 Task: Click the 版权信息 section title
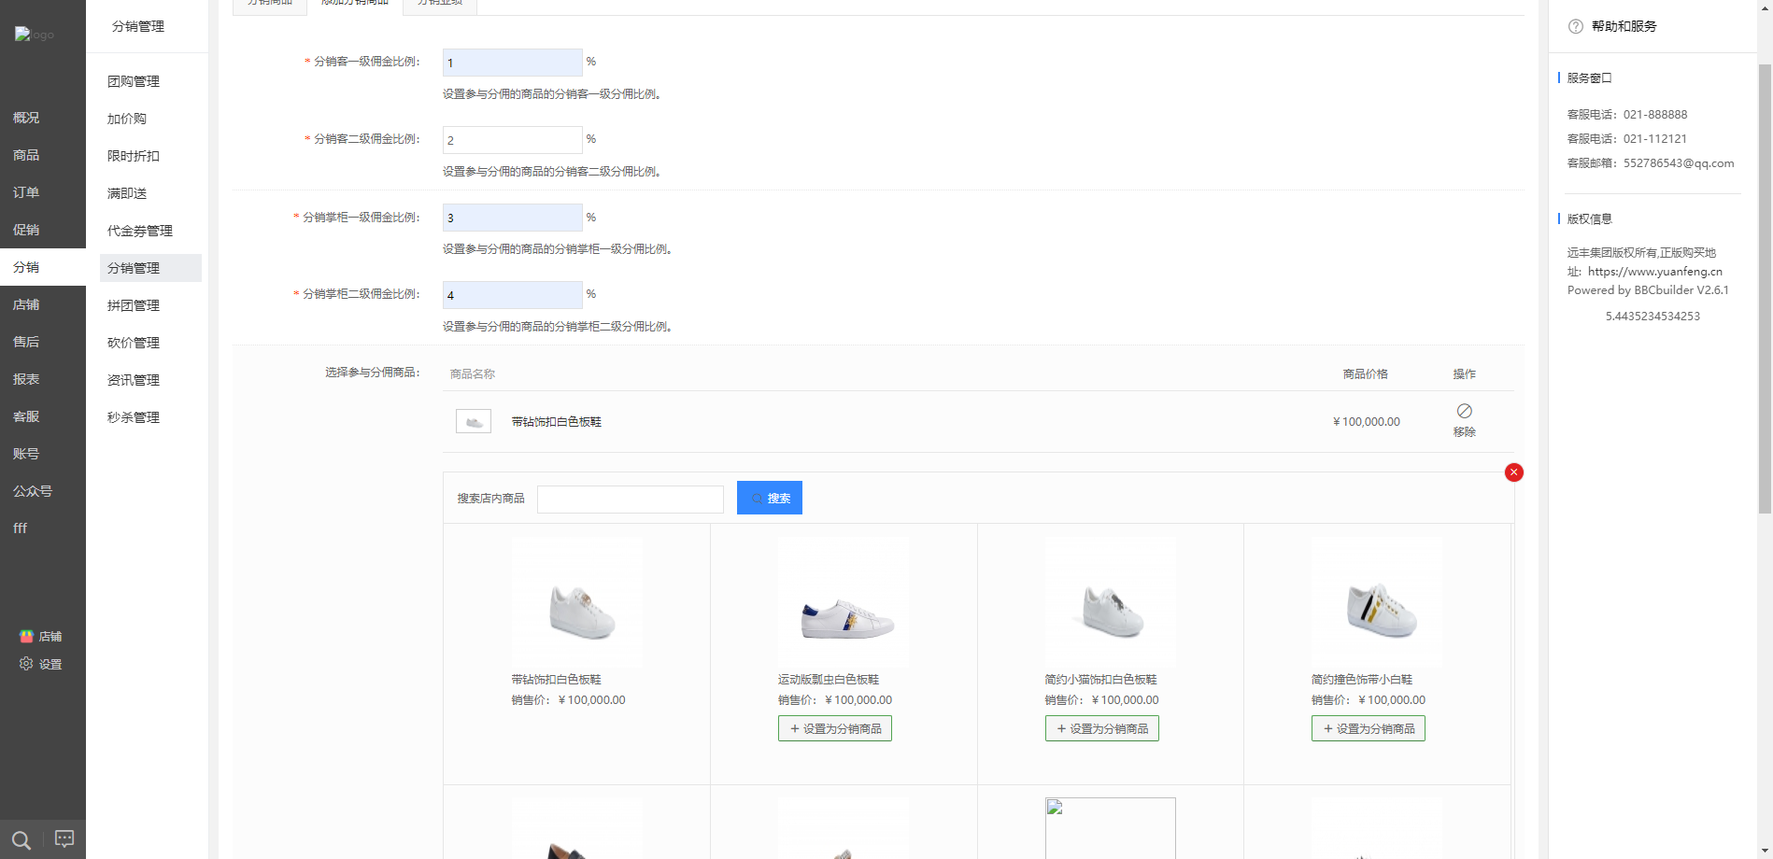coord(1589,218)
